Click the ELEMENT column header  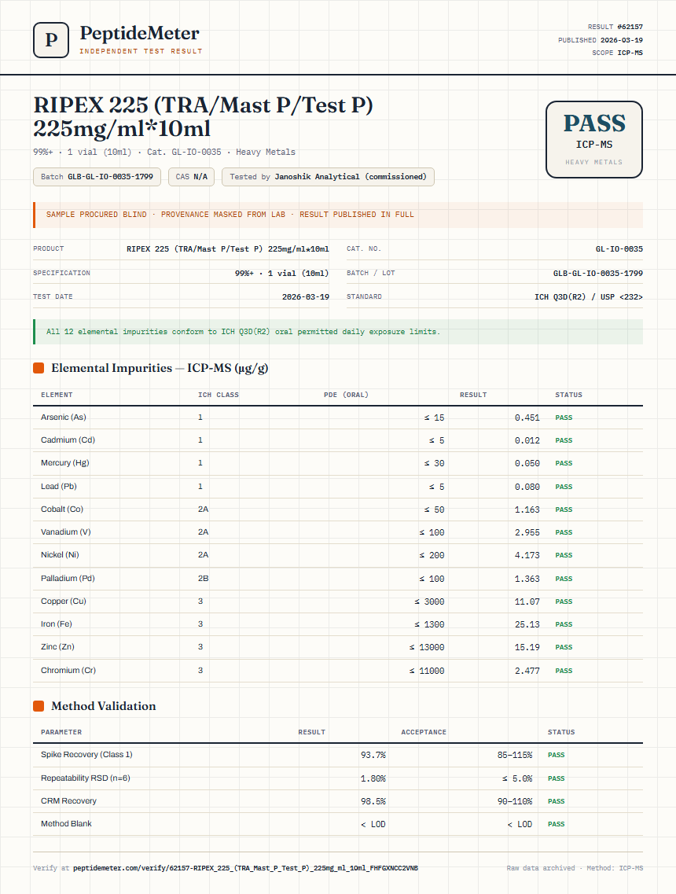tap(57, 395)
